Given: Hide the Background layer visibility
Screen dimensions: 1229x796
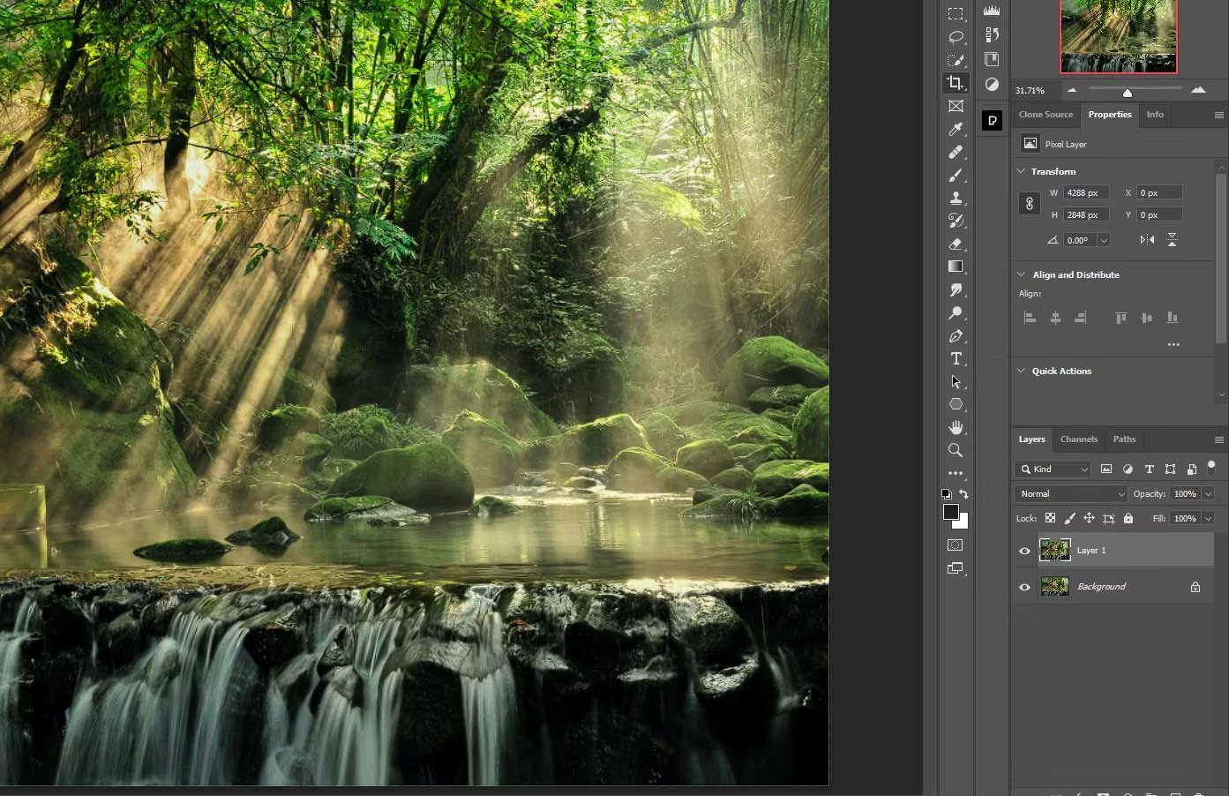Looking at the screenshot, I should click(x=1024, y=587).
